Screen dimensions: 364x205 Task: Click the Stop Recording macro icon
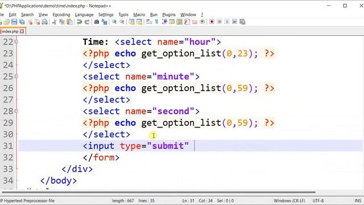point(220,22)
